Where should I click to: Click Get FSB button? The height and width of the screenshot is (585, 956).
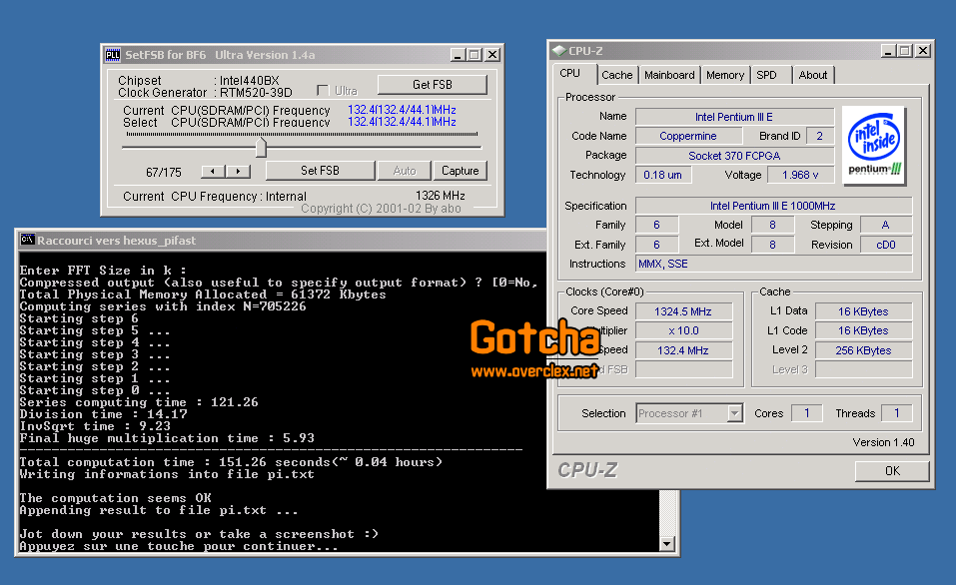[x=433, y=85]
